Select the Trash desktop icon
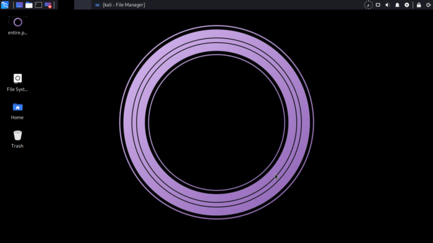 tap(17, 140)
